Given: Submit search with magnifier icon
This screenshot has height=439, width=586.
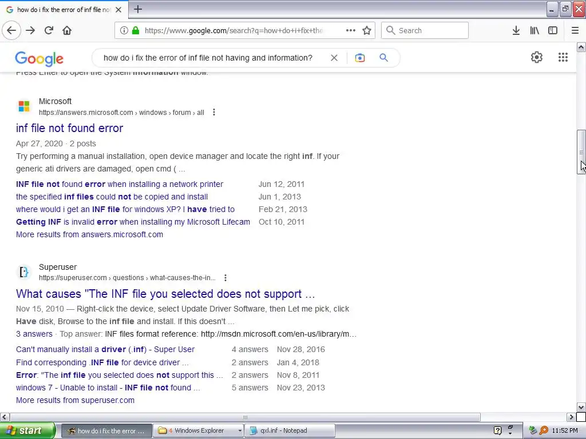Looking at the screenshot, I should point(383,58).
